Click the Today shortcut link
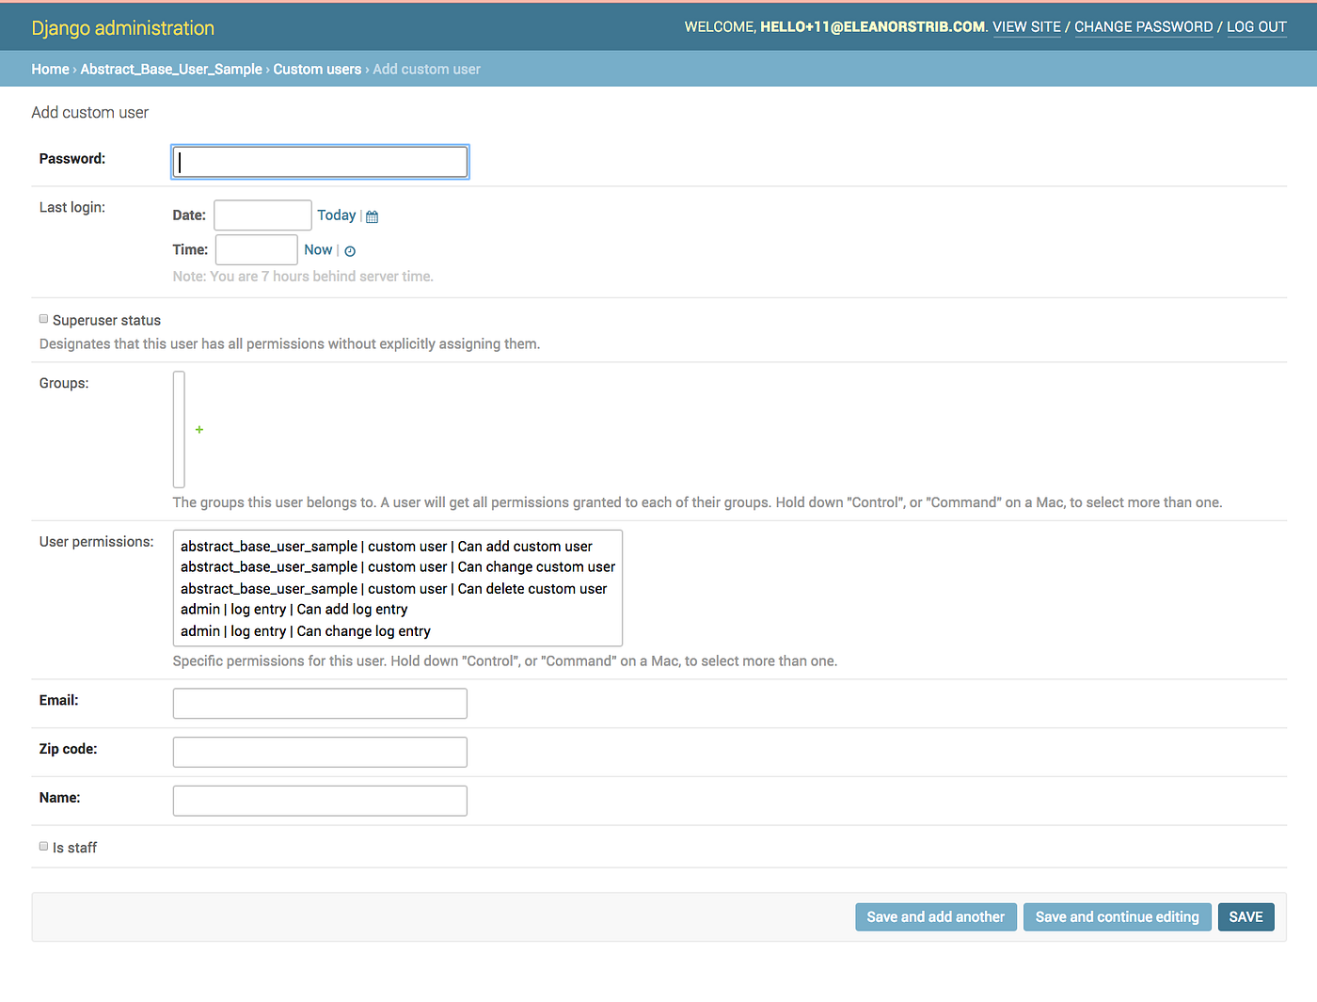The image size is (1317, 1002). (x=336, y=215)
